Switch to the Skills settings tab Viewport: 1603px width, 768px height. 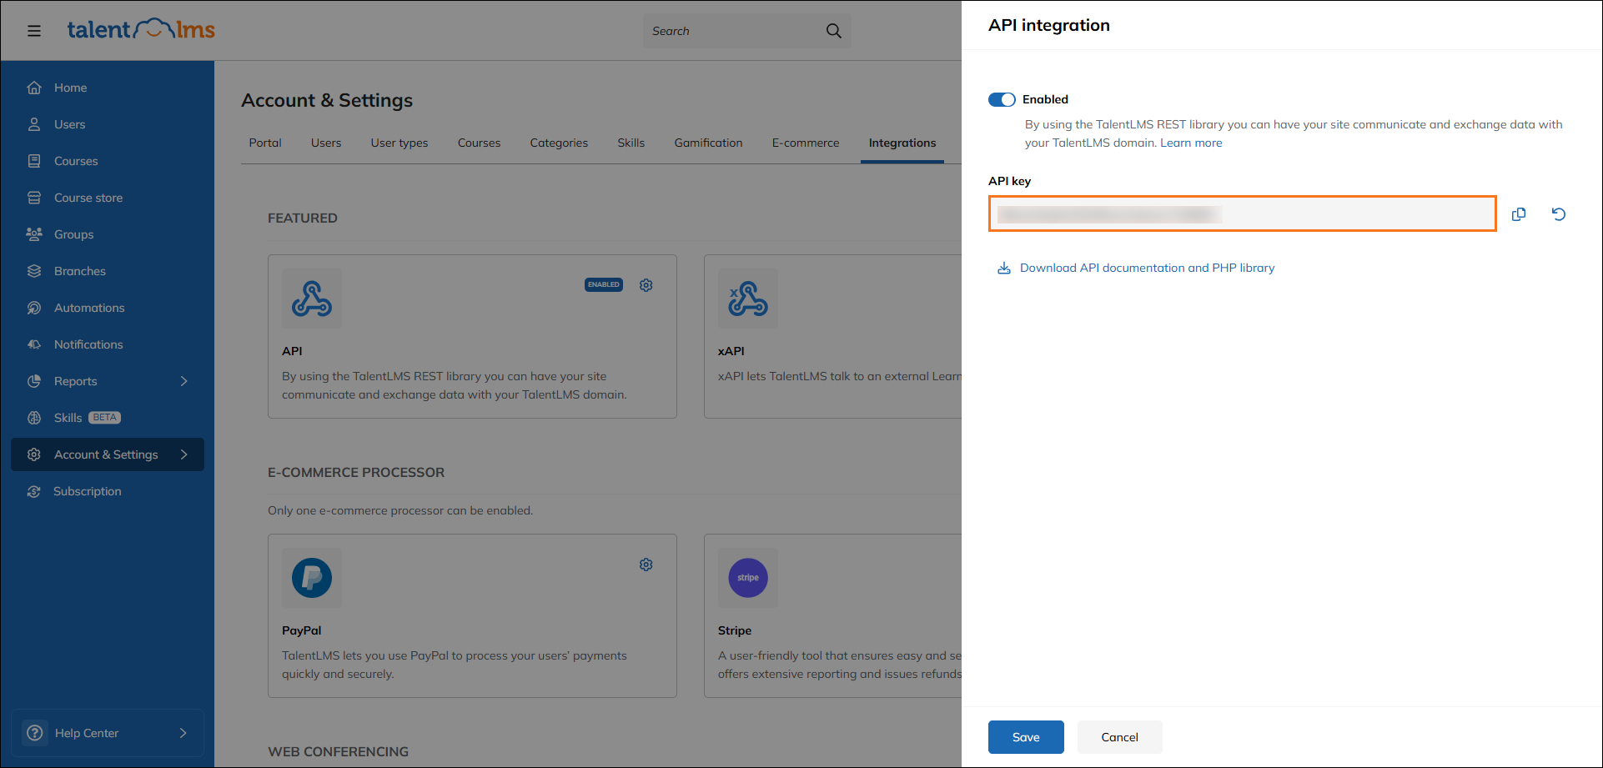click(631, 143)
